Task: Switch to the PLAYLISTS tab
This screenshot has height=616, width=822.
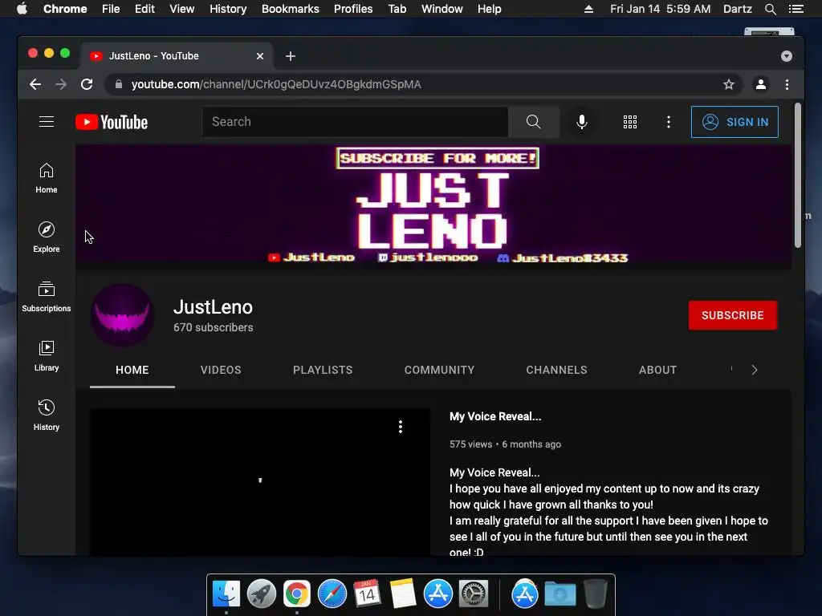Action: tap(323, 370)
